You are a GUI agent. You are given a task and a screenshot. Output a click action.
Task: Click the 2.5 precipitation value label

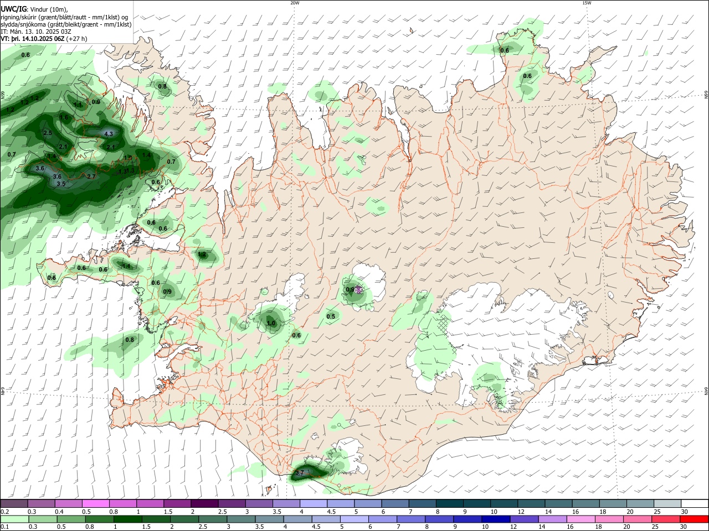(48, 133)
